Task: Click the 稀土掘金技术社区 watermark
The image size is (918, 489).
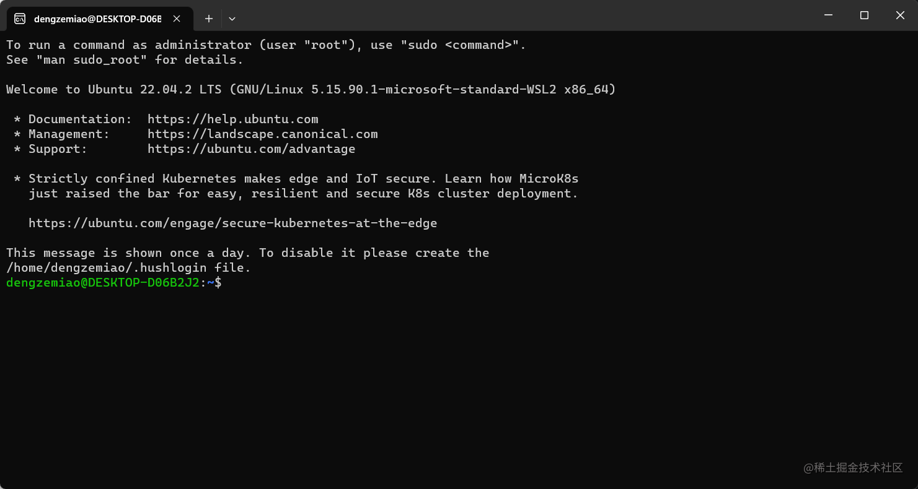Action: click(854, 467)
